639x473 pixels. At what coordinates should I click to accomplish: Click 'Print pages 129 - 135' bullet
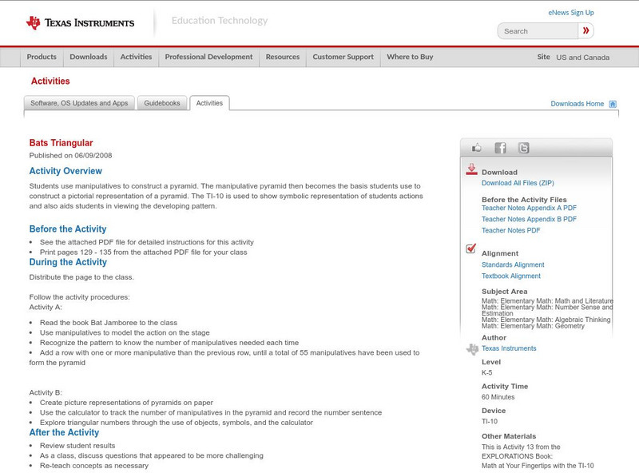tap(144, 252)
